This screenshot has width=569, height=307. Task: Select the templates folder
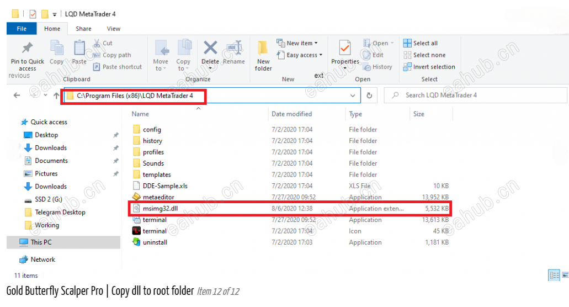(x=152, y=174)
